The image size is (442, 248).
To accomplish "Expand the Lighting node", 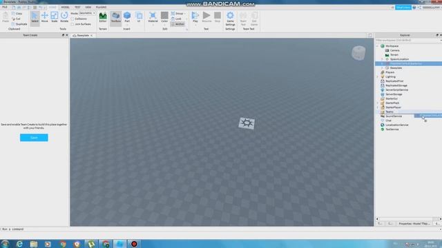I will coord(378,76).
